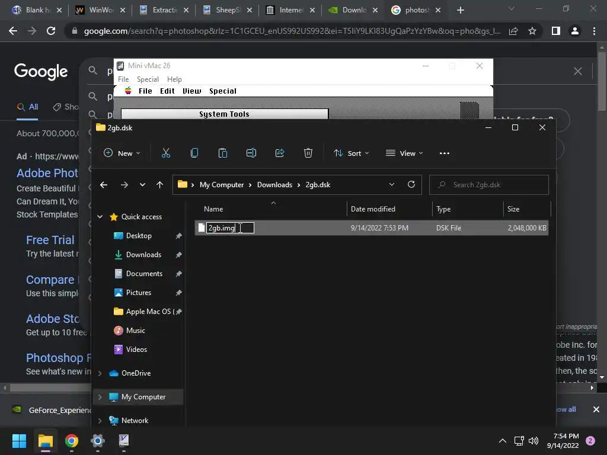Screen dimensions: 607x455
Task: Click the volume speaker tray icon
Action: [x=533, y=441]
